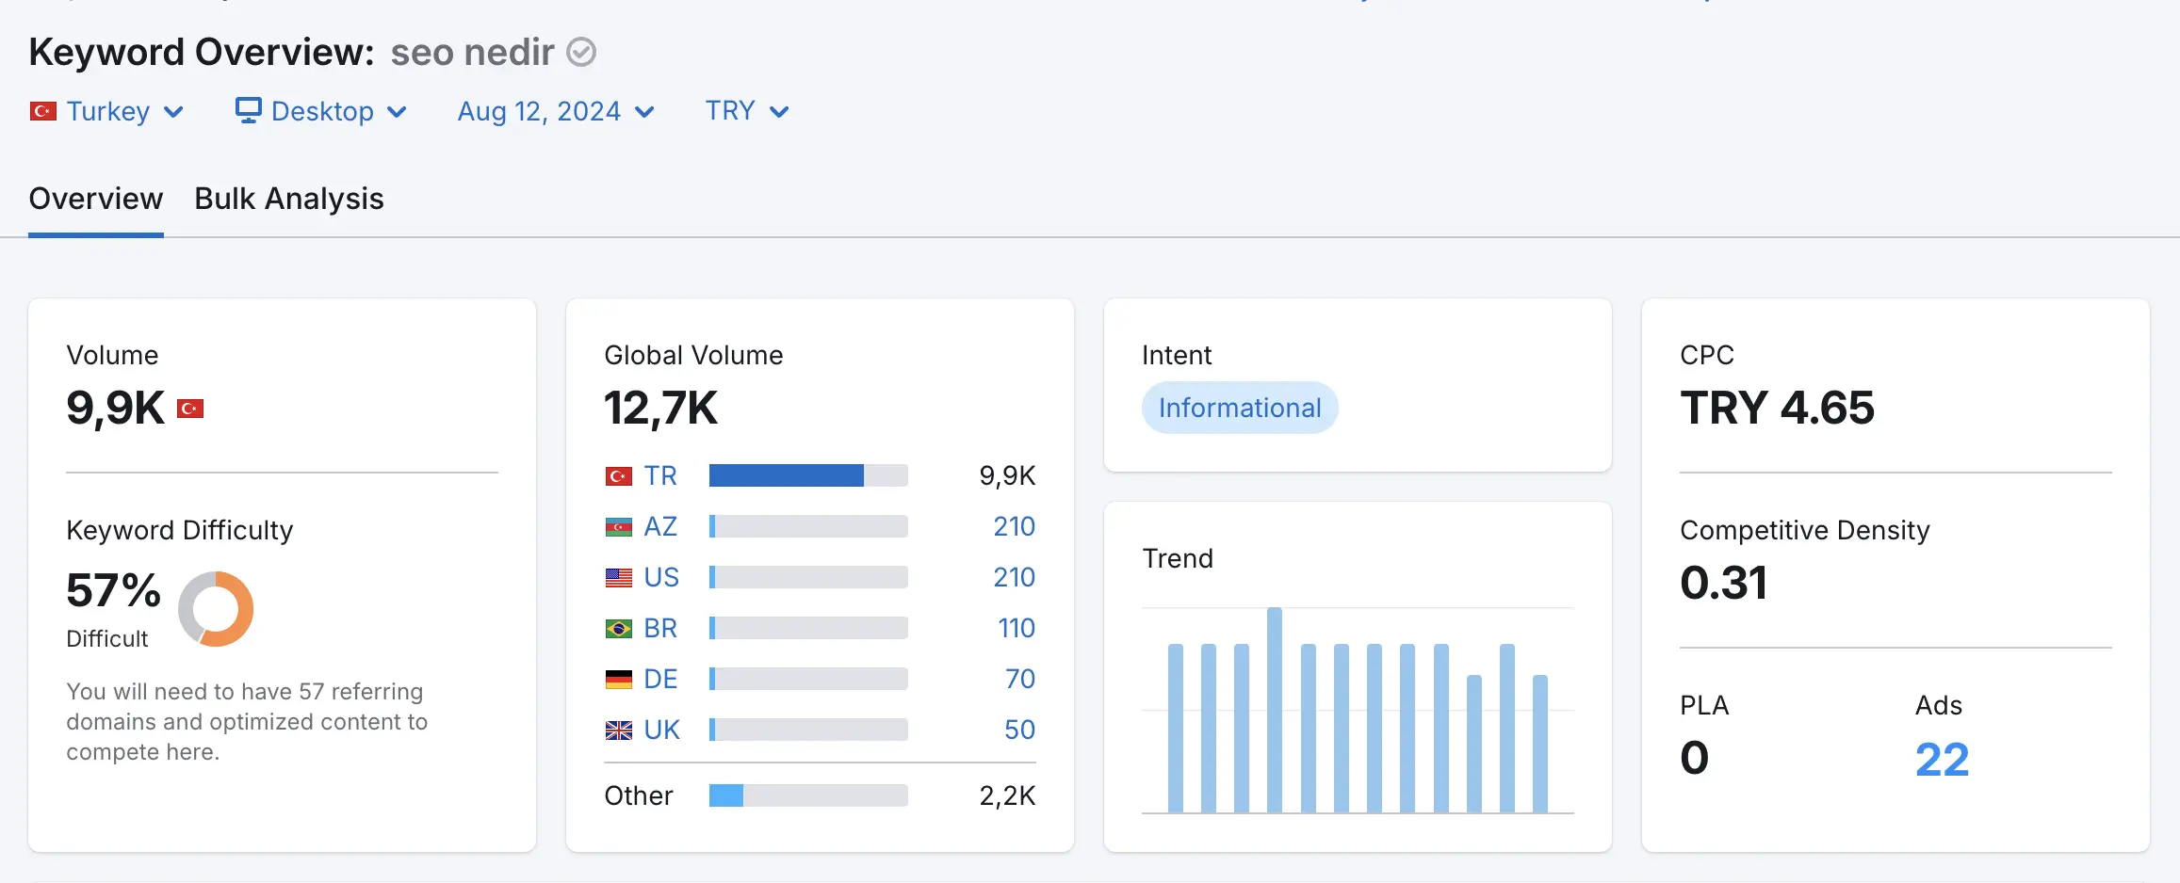
Task: Open the Aug 12, 2024 date dropdown
Action: point(556,111)
